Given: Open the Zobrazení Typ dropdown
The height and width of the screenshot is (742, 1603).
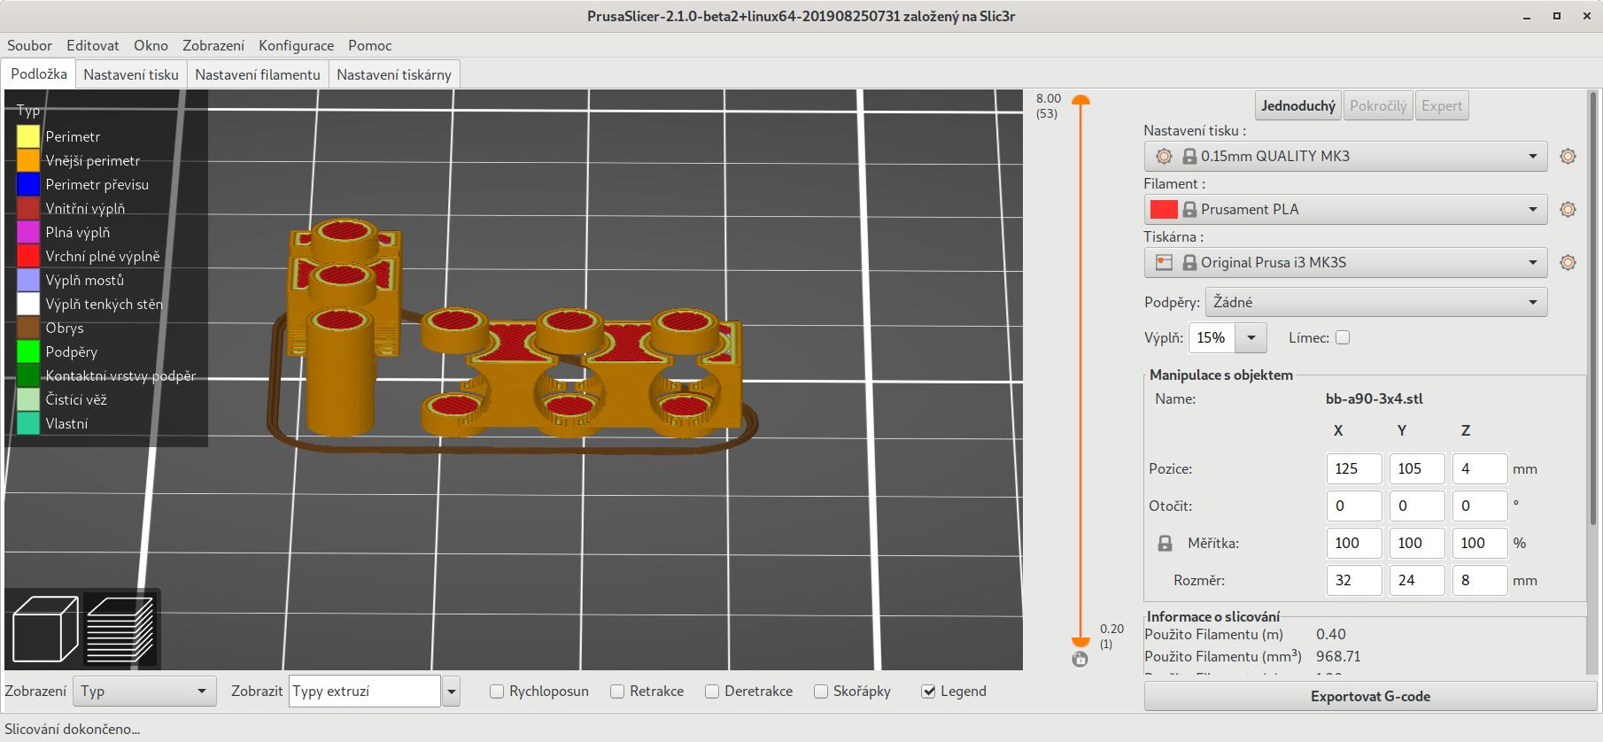Looking at the screenshot, I should 144,692.
